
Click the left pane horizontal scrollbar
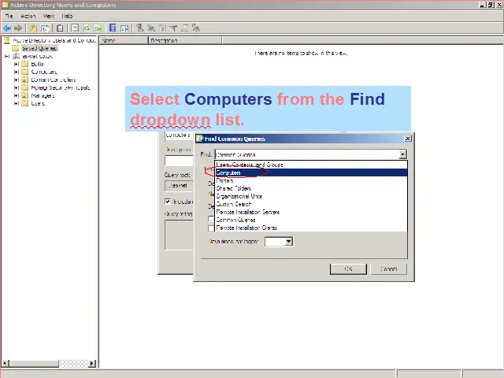point(47,363)
